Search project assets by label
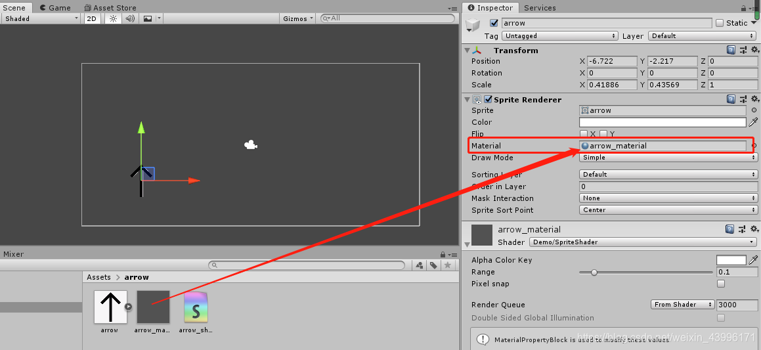 [x=433, y=265]
